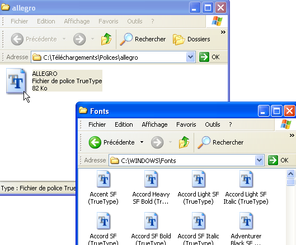This screenshot has height=245, width=296.
Task: Select the Accord Light SF Italic font icon
Action: [246, 179]
